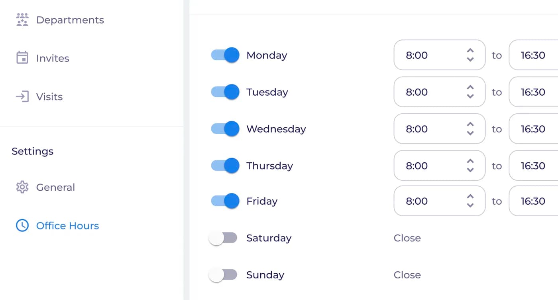Image resolution: width=558 pixels, height=300 pixels.
Task: Click the Monday end time 16:30 field
Action: click(x=533, y=55)
